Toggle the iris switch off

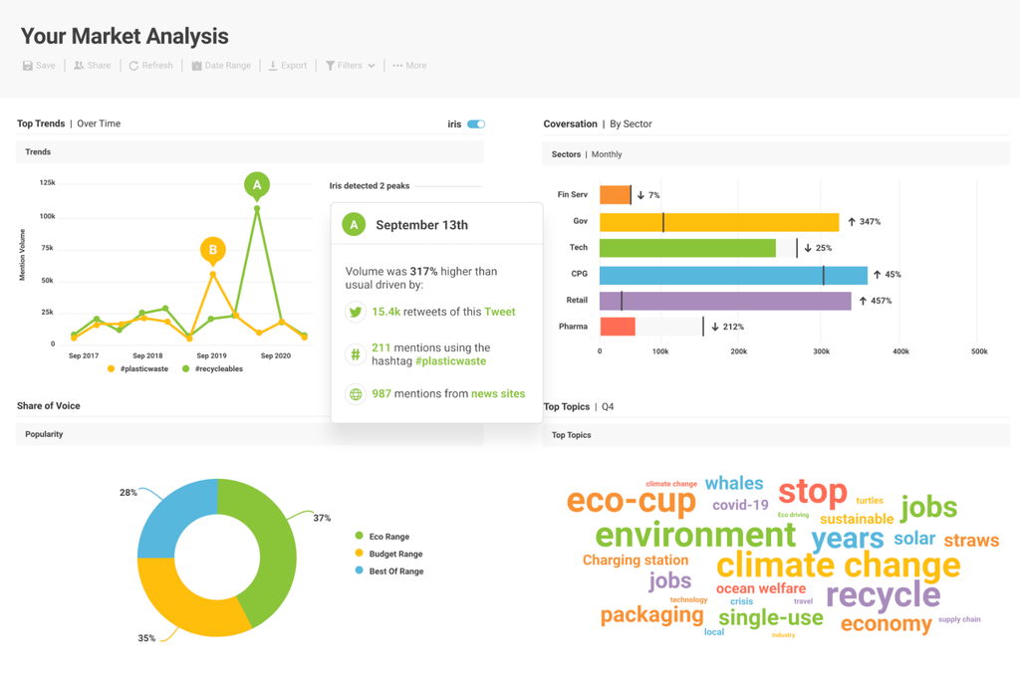pyautogui.click(x=476, y=124)
